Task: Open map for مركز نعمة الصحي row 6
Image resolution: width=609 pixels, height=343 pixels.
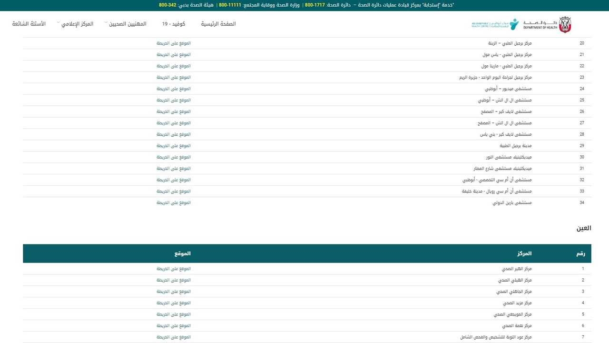Action: tap(174, 326)
